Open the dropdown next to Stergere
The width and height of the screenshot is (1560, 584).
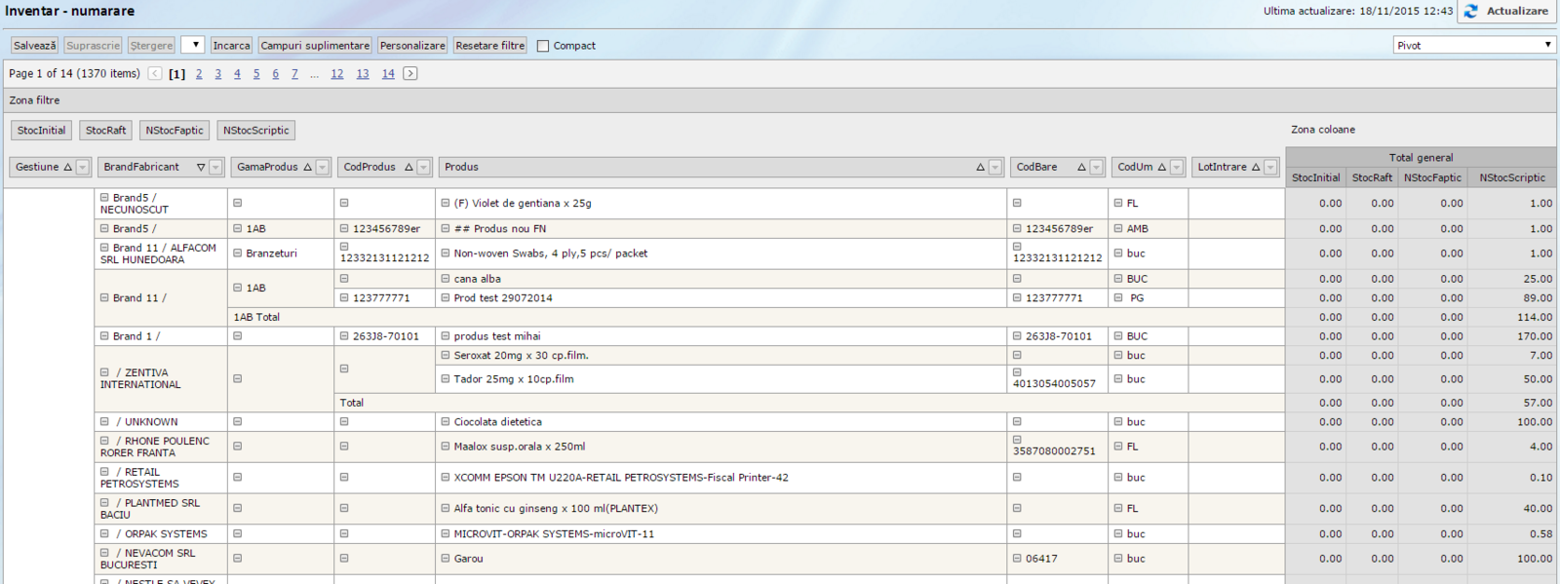tap(193, 46)
